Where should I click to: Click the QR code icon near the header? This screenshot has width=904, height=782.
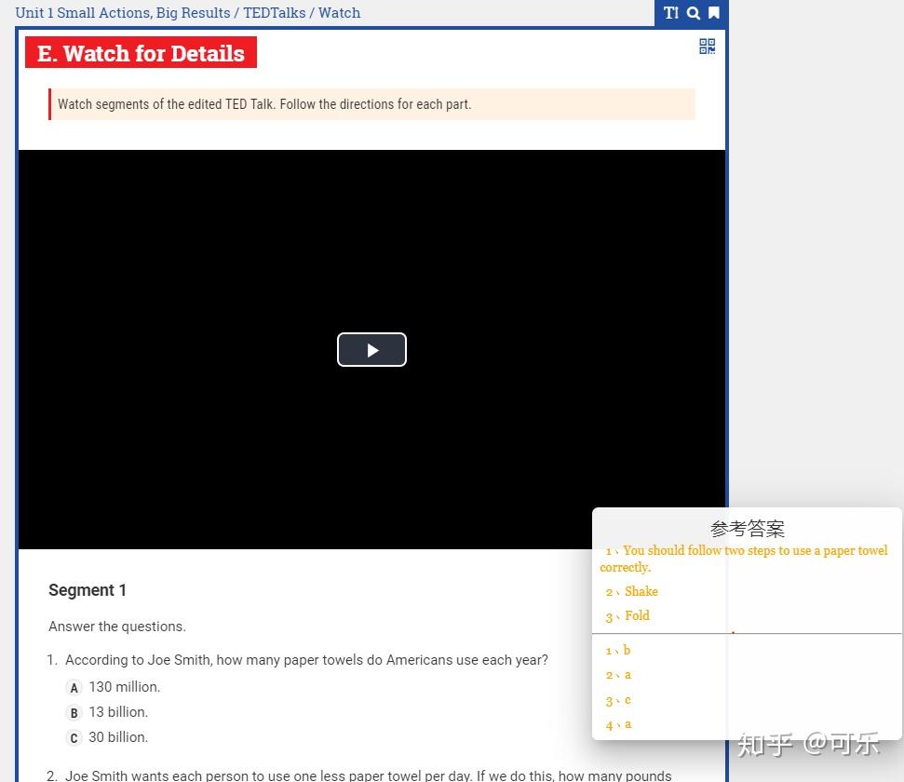point(707,46)
